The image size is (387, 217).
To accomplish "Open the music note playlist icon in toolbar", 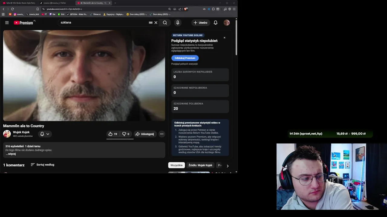I will (x=225, y=9).
